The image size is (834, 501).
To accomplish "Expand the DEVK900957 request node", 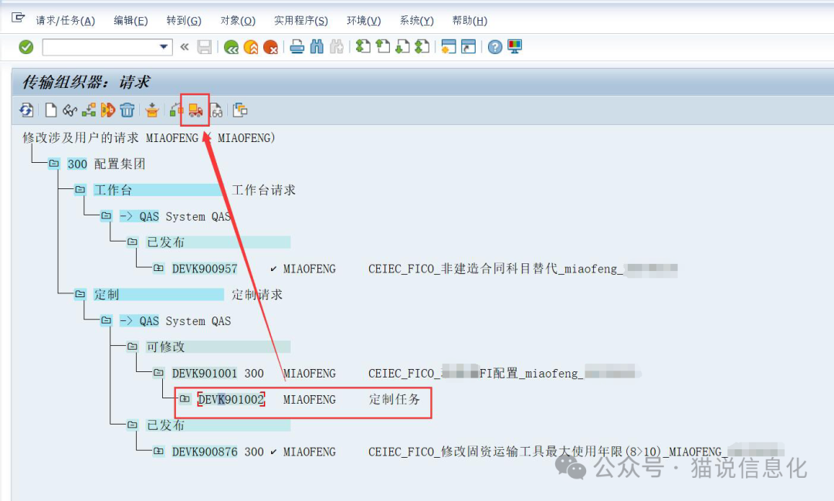I will pyautogui.click(x=158, y=268).
